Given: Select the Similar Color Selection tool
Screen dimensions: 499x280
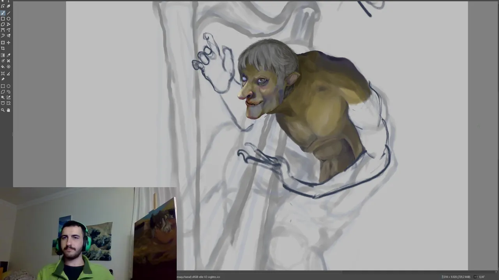Looking at the screenshot, I should (x=9, y=98).
